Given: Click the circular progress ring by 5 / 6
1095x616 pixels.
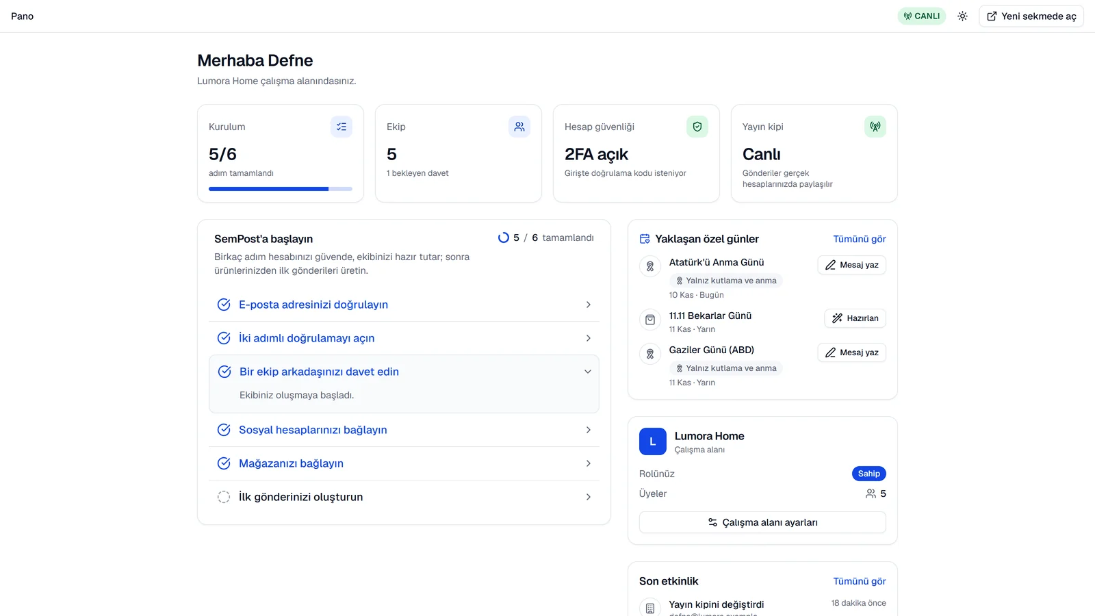Looking at the screenshot, I should (504, 238).
